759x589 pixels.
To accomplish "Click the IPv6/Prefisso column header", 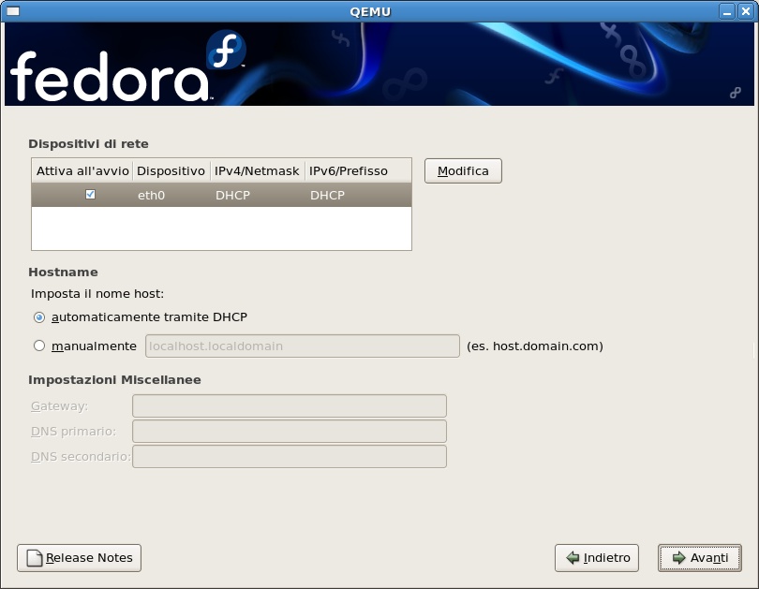I will pos(358,170).
